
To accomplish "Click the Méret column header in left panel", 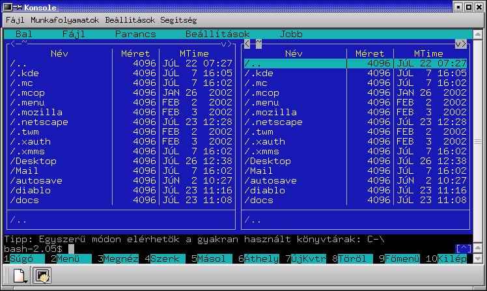I will [135, 53].
